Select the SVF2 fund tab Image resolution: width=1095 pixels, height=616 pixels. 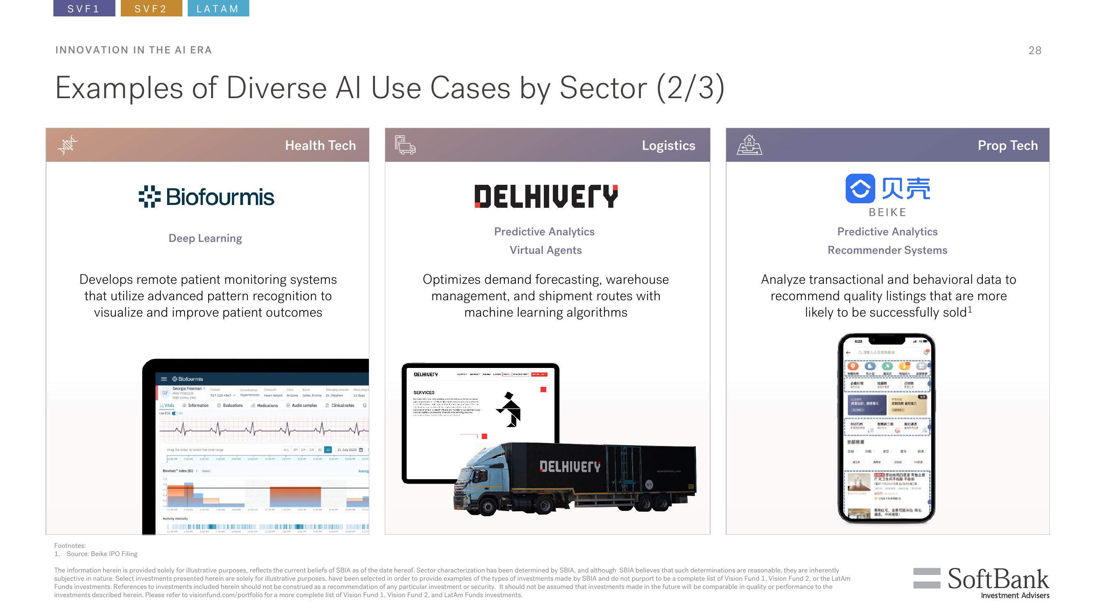coord(150,9)
